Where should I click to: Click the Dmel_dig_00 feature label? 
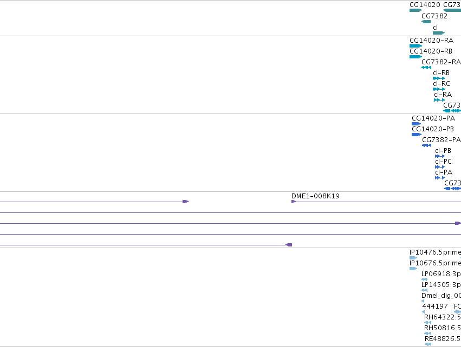441,296
